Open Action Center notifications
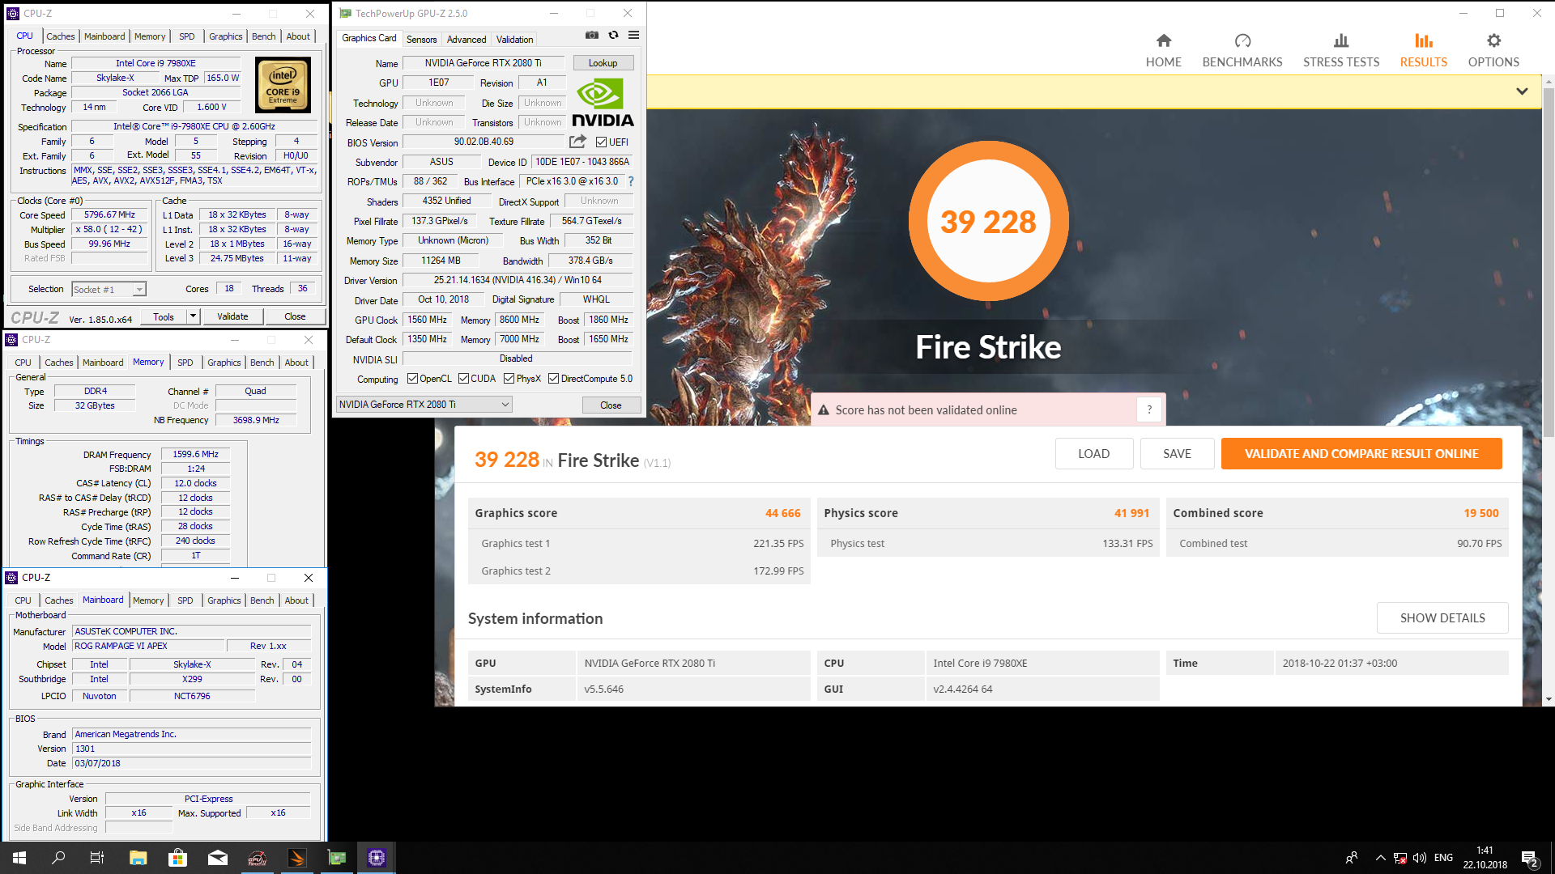 (x=1529, y=859)
